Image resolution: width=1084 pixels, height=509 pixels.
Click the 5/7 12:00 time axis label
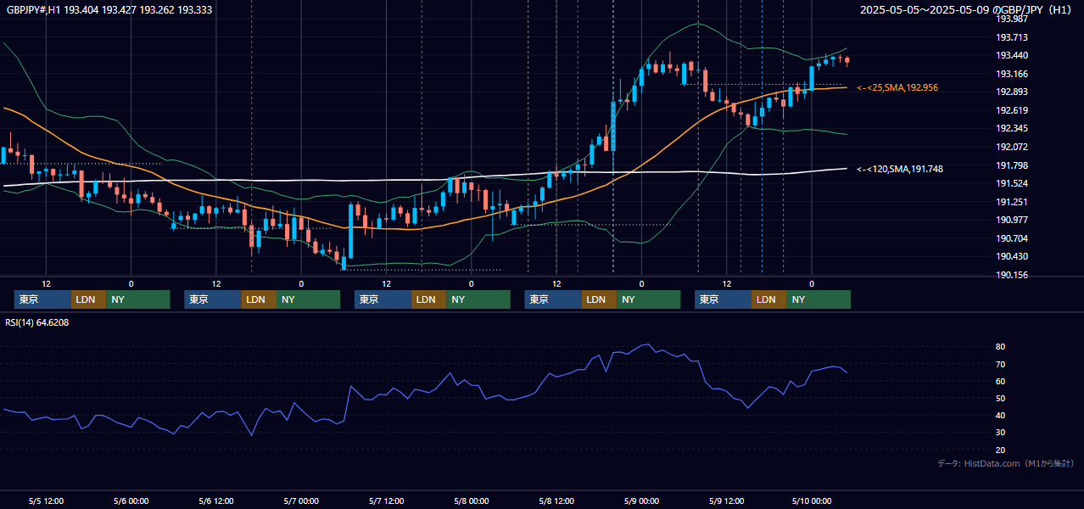[386, 501]
